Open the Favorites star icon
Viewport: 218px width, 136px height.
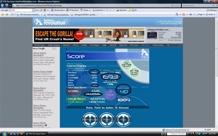click(3, 15)
